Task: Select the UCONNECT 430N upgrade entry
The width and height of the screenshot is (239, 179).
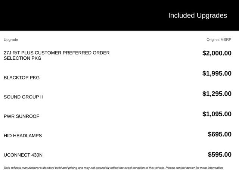Action: (x=23, y=155)
